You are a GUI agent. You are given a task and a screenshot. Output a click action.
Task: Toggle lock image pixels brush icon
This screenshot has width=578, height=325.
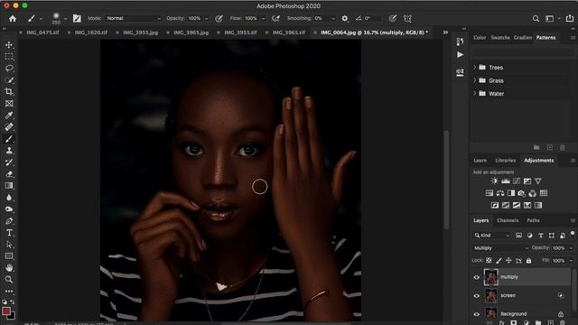point(499,261)
